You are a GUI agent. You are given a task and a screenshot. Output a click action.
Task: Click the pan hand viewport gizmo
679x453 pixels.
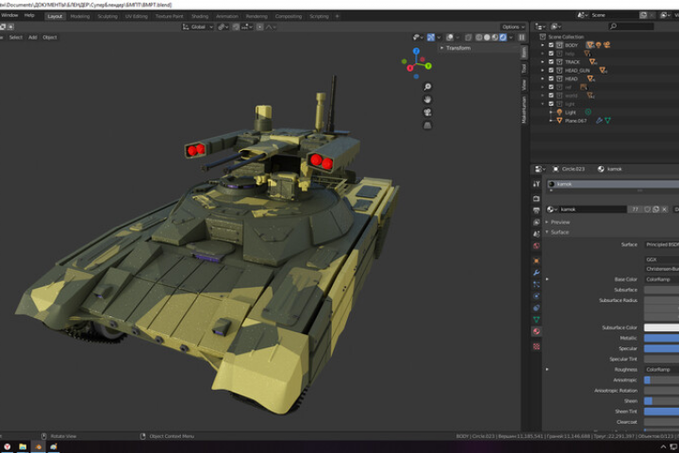coord(428,99)
